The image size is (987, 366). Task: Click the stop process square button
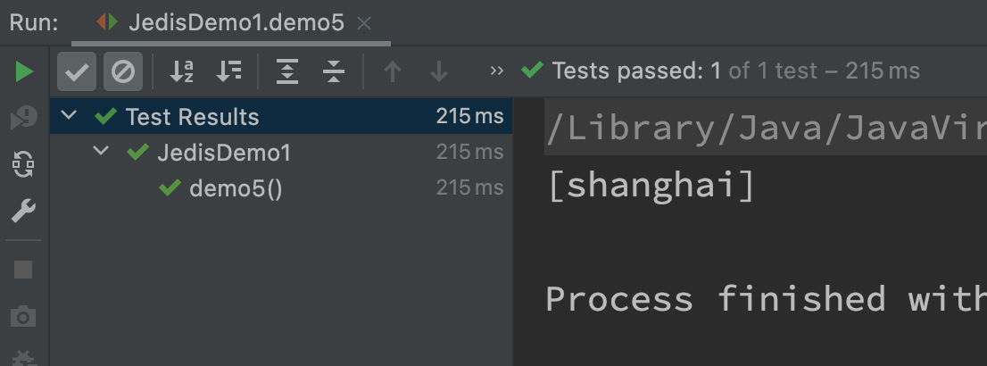(23, 270)
